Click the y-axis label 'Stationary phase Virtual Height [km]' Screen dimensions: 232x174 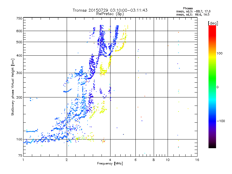(x=13, y=87)
